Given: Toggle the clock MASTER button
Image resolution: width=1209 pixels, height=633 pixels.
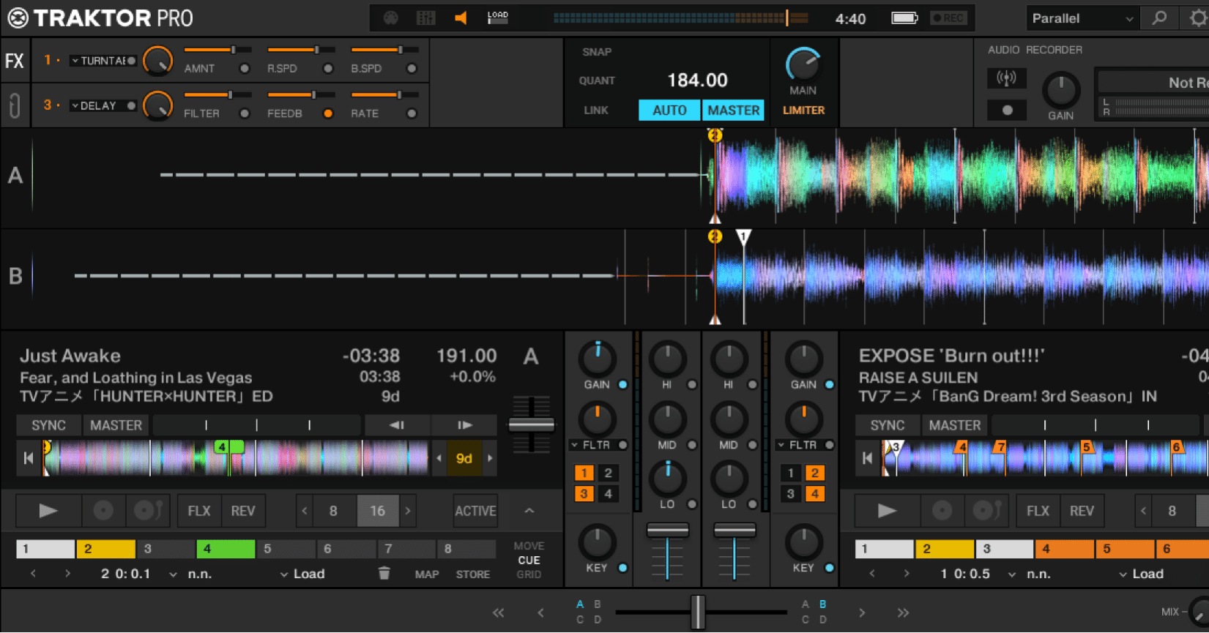Looking at the screenshot, I should [x=733, y=111].
